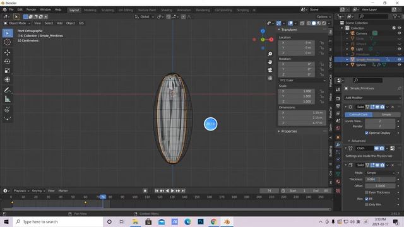Image resolution: width=404 pixels, height=227 pixels.
Task: Play the animation in reverse
Action: [167, 190]
